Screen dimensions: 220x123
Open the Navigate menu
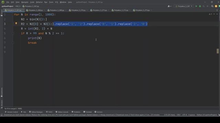(x=25, y=2)
